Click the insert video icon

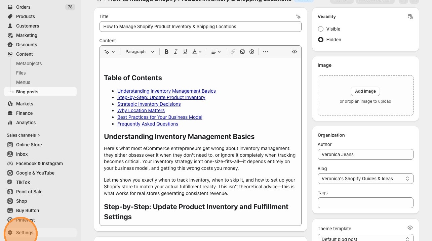pos(252,52)
